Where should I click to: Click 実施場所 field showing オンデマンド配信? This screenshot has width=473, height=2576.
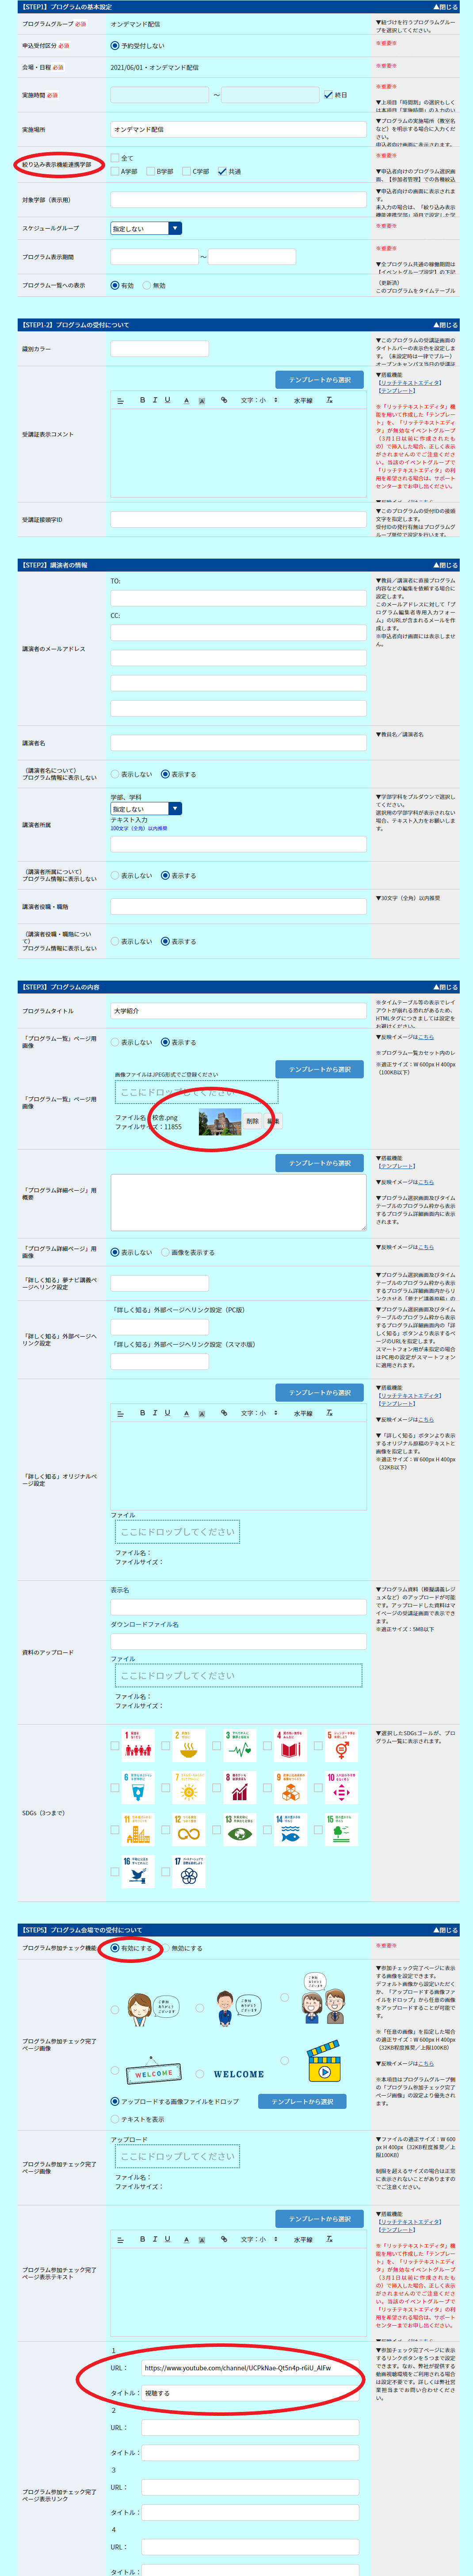click(238, 129)
